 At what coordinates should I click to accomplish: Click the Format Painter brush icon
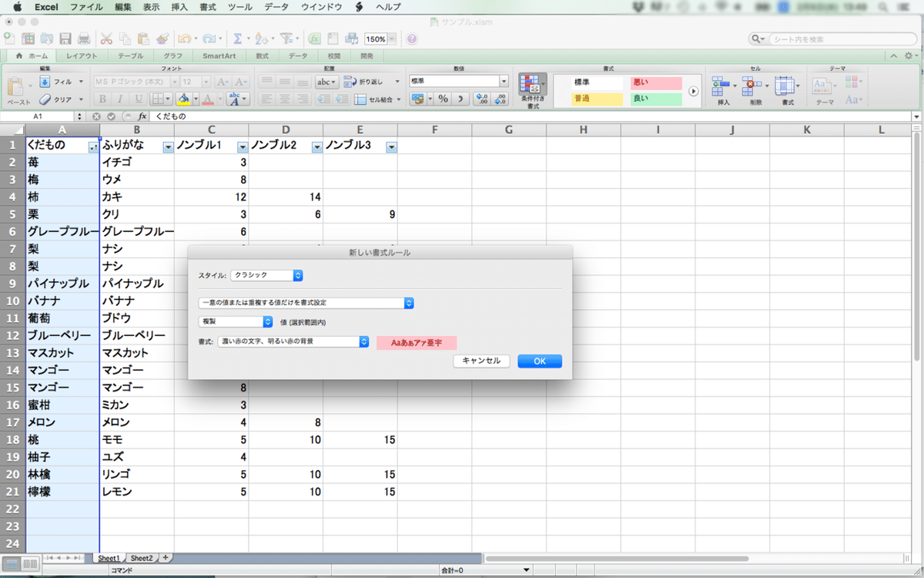[x=162, y=39]
